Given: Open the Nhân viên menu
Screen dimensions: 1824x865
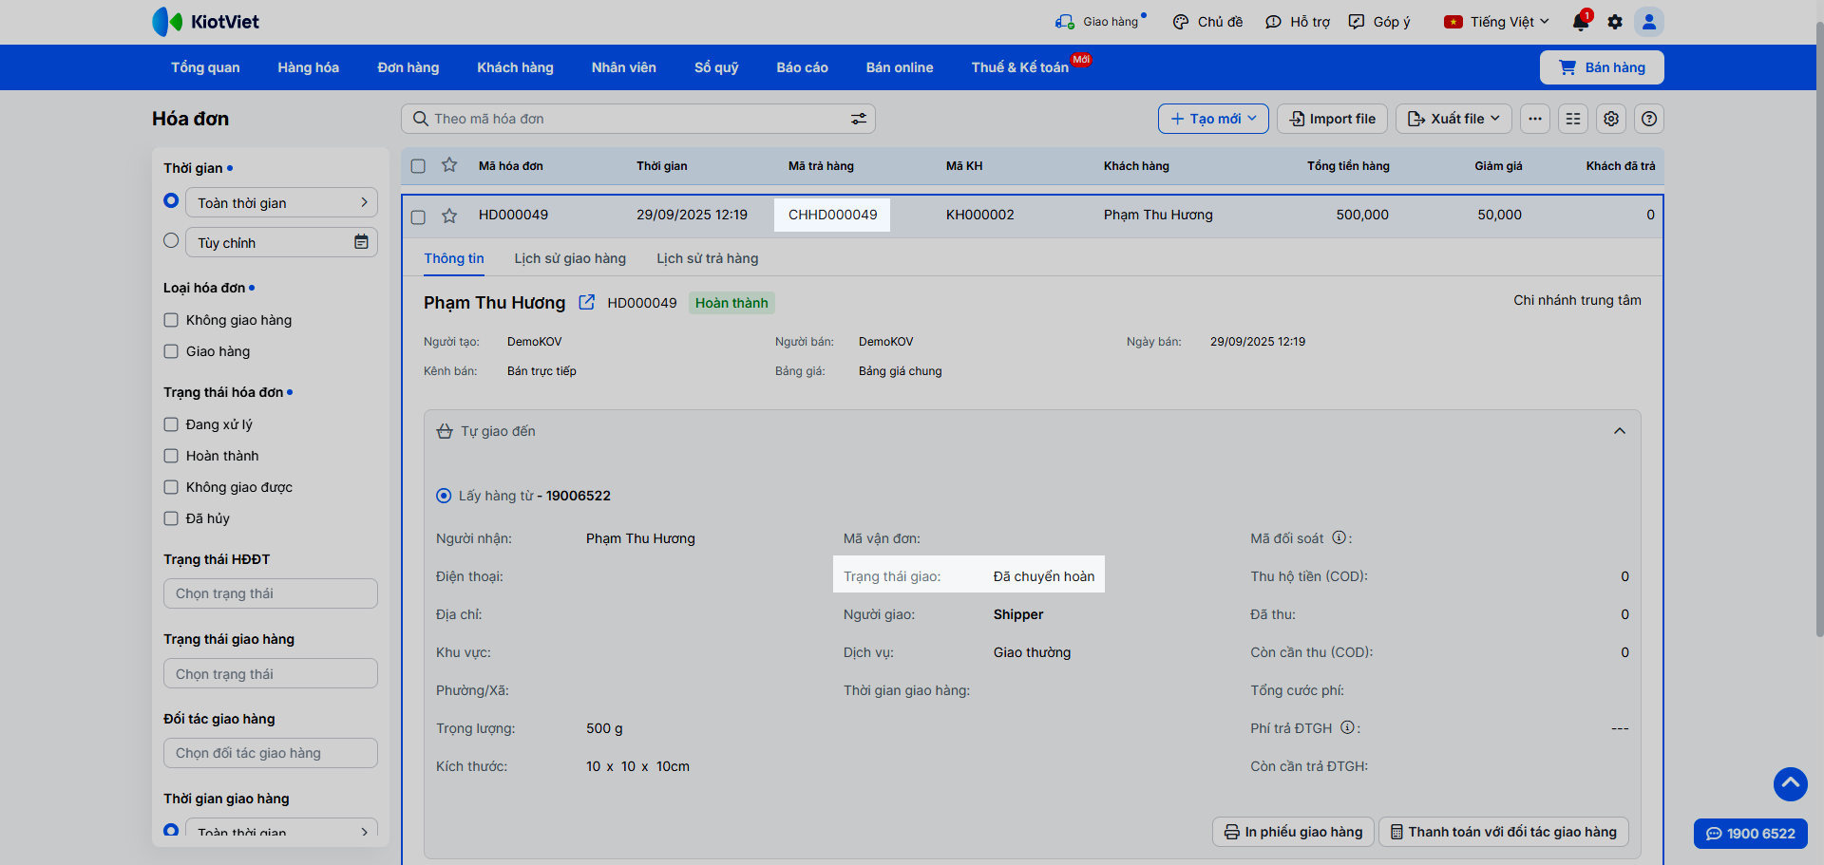Looking at the screenshot, I should pos(624,67).
